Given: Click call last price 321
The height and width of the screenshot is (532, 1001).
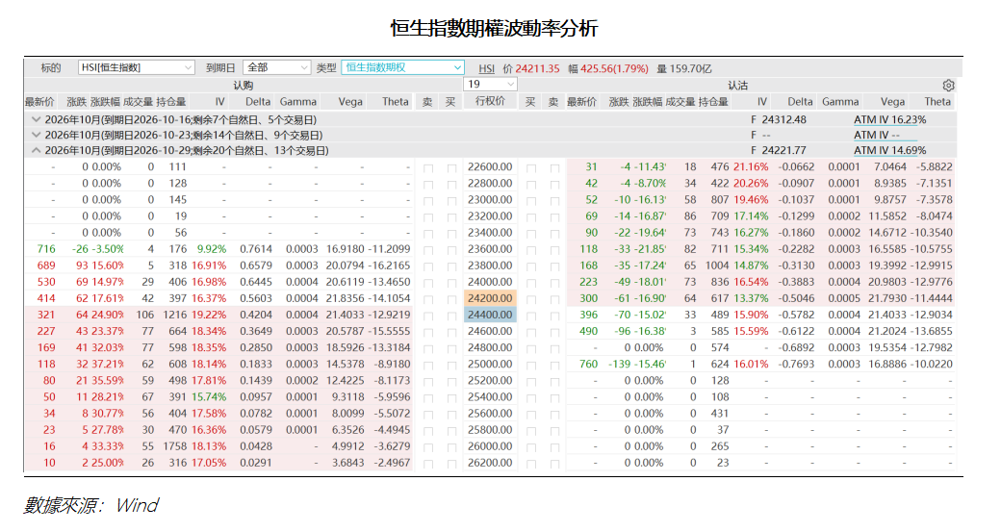Looking at the screenshot, I should [x=46, y=315].
